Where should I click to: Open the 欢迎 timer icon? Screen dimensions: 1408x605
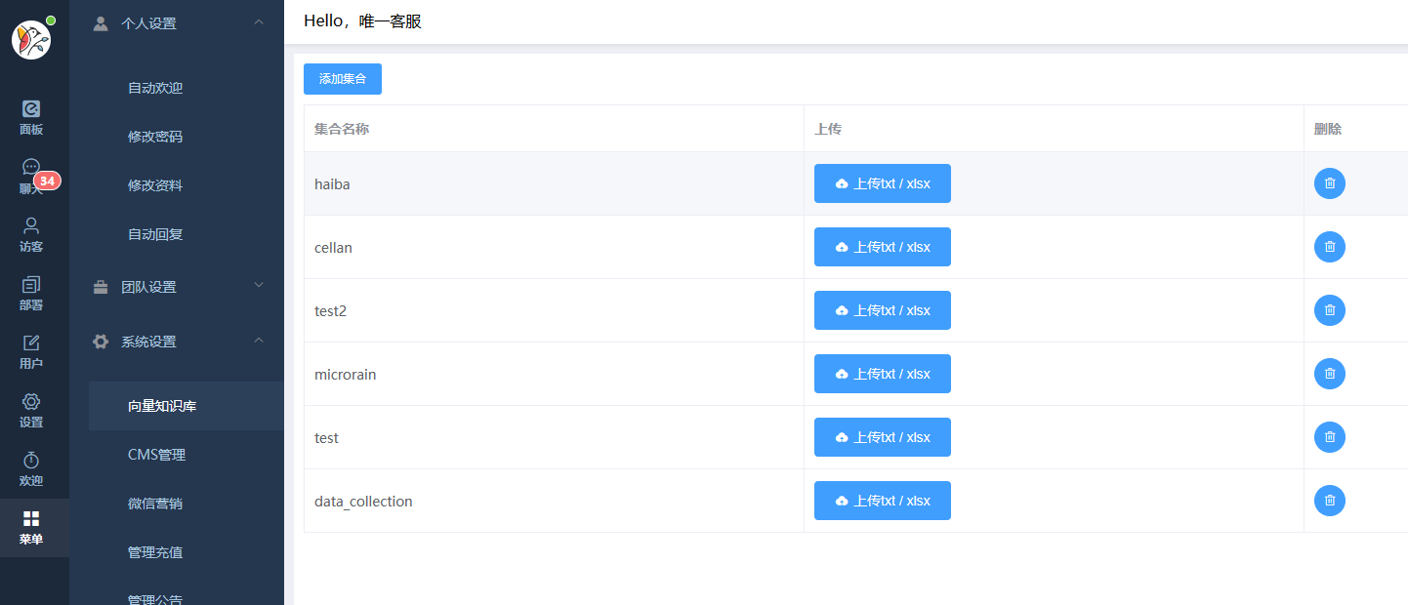[31, 468]
